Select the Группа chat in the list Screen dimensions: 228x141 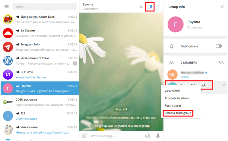coord(40,88)
